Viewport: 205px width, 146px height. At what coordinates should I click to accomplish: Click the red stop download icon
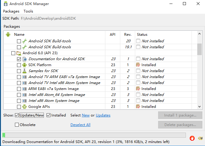(x=192, y=138)
